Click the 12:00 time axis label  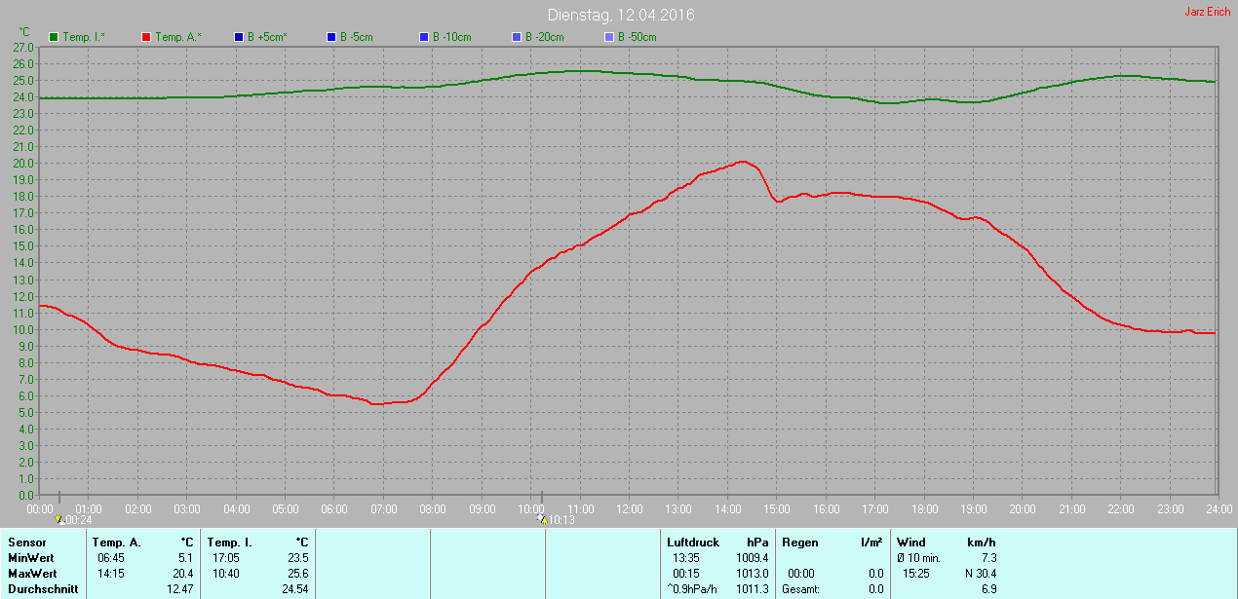630,508
